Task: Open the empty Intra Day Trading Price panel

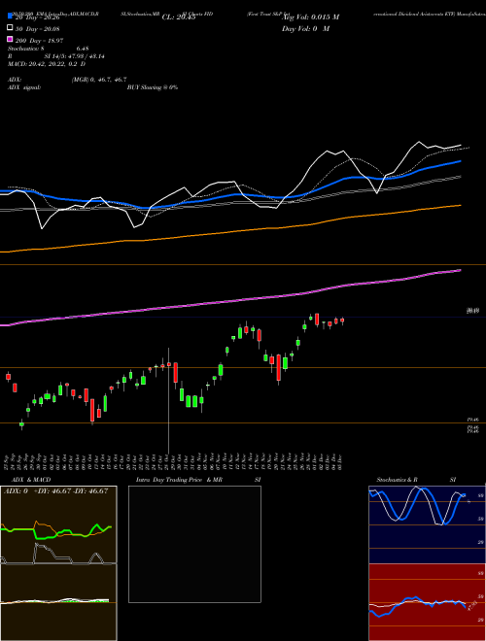Action: tap(194, 544)
